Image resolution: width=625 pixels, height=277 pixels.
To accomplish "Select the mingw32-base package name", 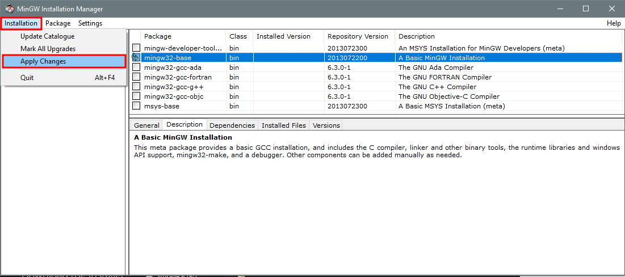I will click(x=168, y=58).
